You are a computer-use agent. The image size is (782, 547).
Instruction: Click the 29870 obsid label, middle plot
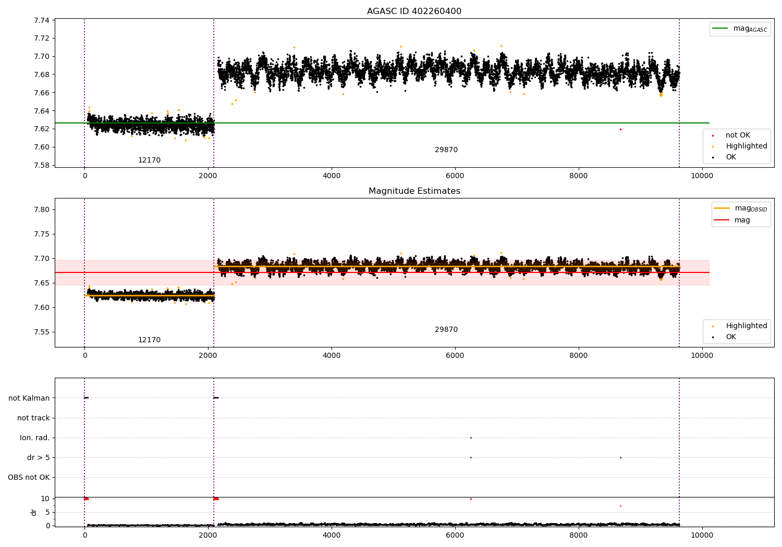point(446,330)
